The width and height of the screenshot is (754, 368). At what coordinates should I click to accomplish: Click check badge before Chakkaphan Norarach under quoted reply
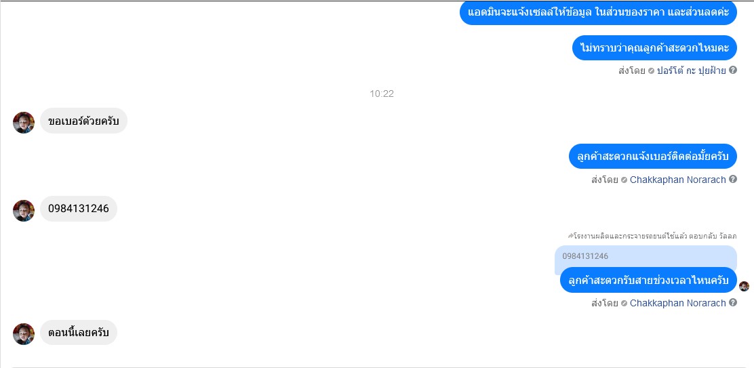pyautogui.click(x=624, y=304)
